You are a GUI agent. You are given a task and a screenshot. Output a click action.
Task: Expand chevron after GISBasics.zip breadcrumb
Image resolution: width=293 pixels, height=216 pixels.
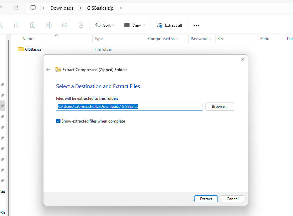(x=121, y=8)
